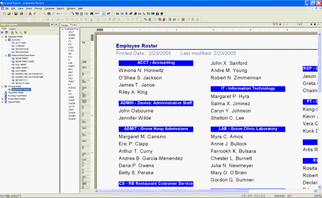Go to next page arrow

[311, 24]
